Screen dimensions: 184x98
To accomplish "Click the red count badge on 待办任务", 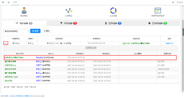I will (75, 23).
